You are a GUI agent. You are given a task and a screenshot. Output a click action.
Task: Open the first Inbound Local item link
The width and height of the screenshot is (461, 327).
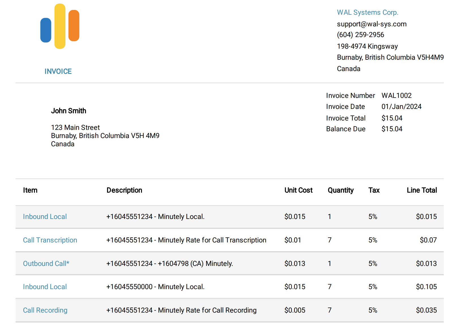[x=45, y=217]
